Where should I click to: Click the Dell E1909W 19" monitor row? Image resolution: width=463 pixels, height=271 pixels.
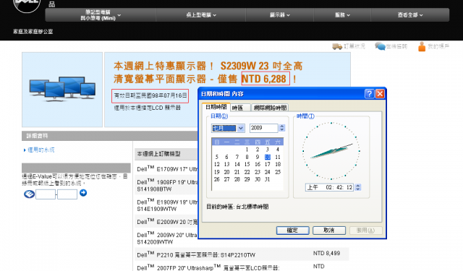(166, 205)
